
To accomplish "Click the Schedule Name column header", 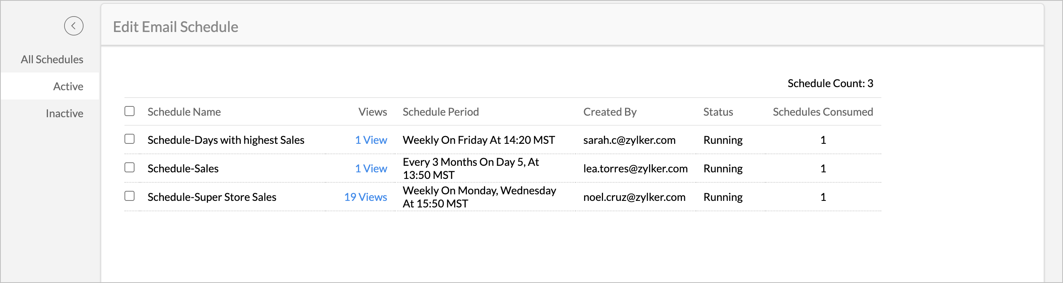I will 184,112.
